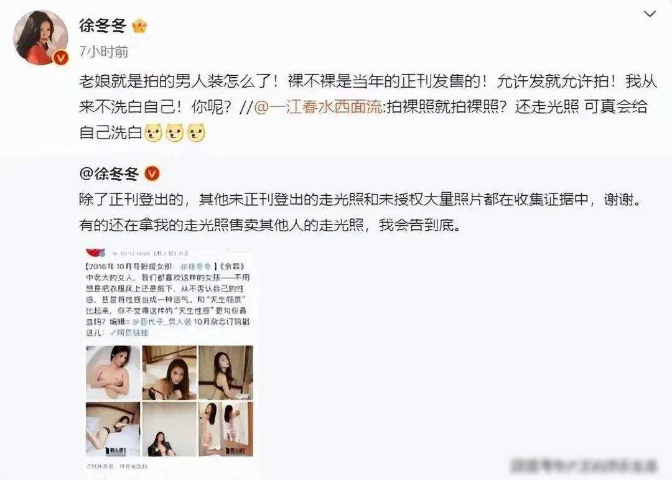This screenshot has height=480, width=672.
Task: View the bottom-middle photo in grid
Action: [x=169, y=429]
